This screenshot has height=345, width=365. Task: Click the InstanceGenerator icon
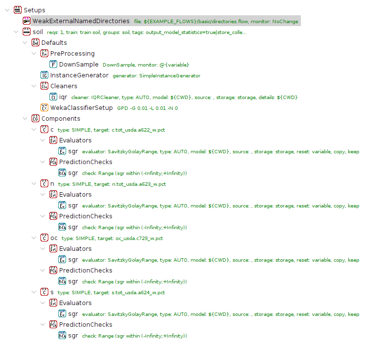tap(44, 75)
